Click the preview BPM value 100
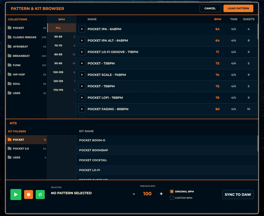 147,194
